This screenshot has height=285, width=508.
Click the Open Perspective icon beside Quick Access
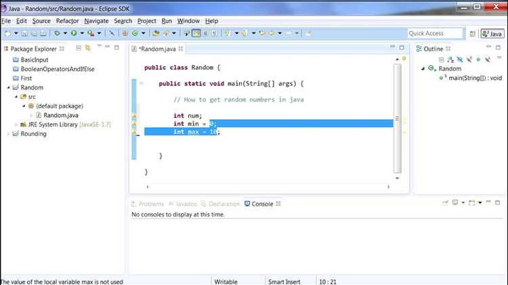[472, 33]
